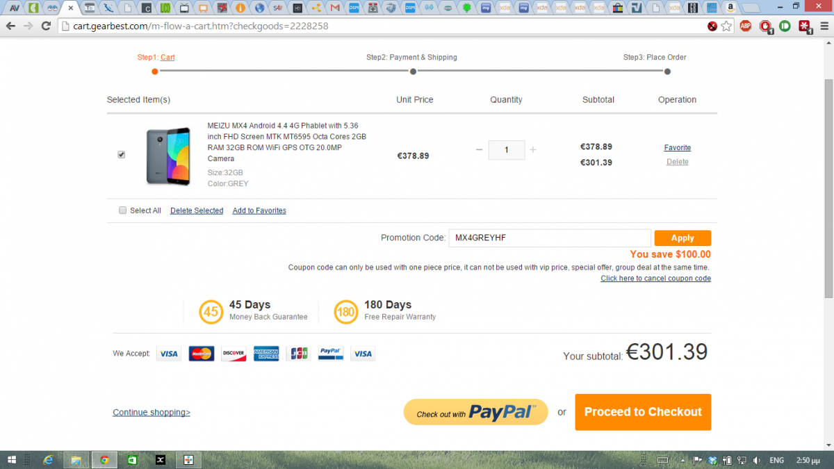Click the MEIZU MX4 phone thumbnail
The width and height of the screenshot is (834, 469).
click(168, 156)
